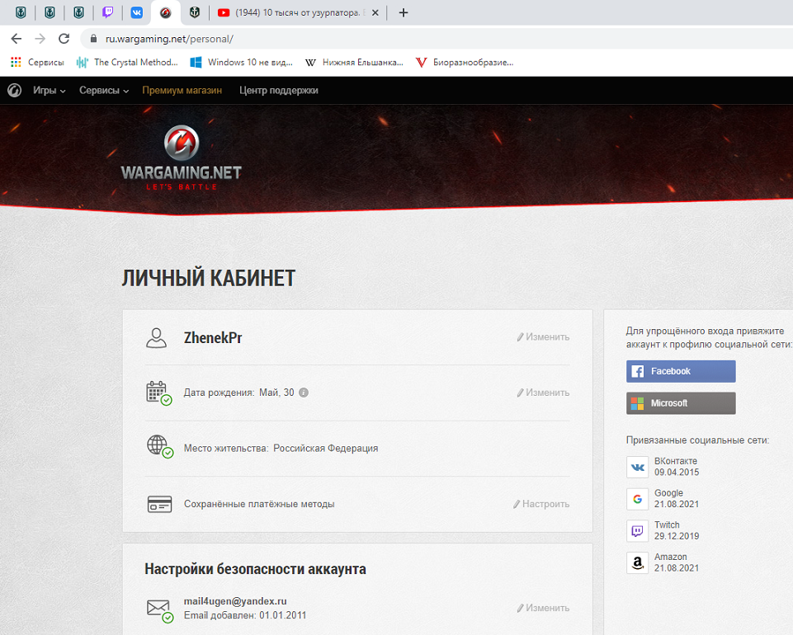Expand the Сервисы dropdown menu
The image size is (793, 635).
[x=104, y=91]
